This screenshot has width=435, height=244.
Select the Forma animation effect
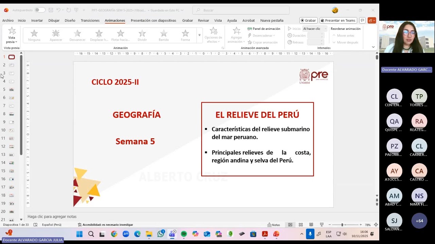click(185, 35)
